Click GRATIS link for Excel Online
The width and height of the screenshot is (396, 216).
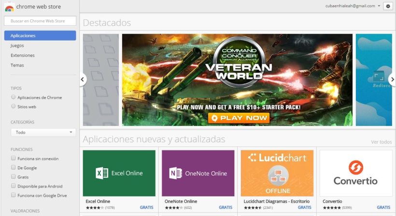[146, 207]
